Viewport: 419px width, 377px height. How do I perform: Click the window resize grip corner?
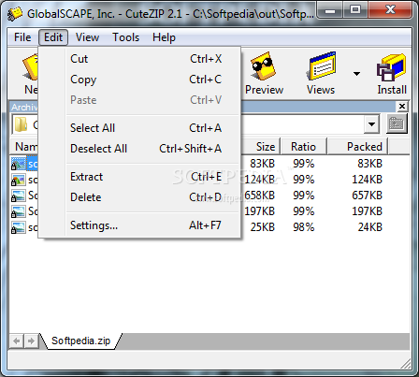coord(406,364)
